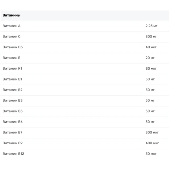Select the Витамин B2 row label
The width and height of the screenshot is (169, 169).
tap(13, 90)
